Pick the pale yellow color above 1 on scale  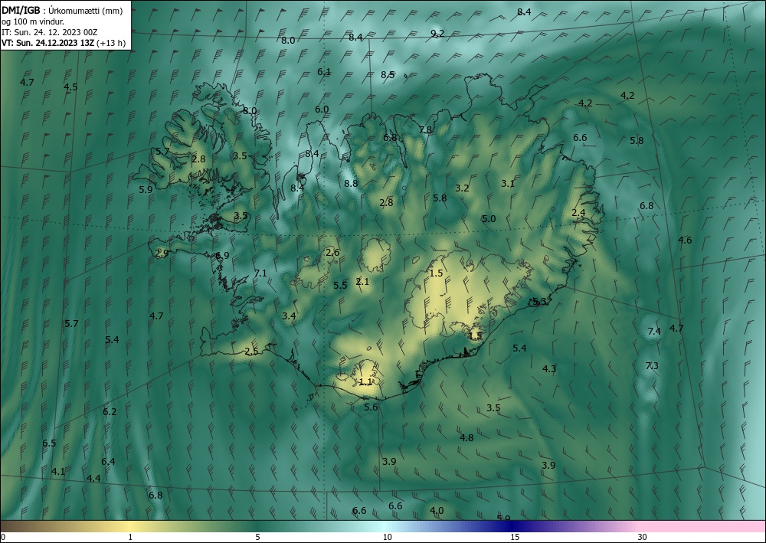130,526
